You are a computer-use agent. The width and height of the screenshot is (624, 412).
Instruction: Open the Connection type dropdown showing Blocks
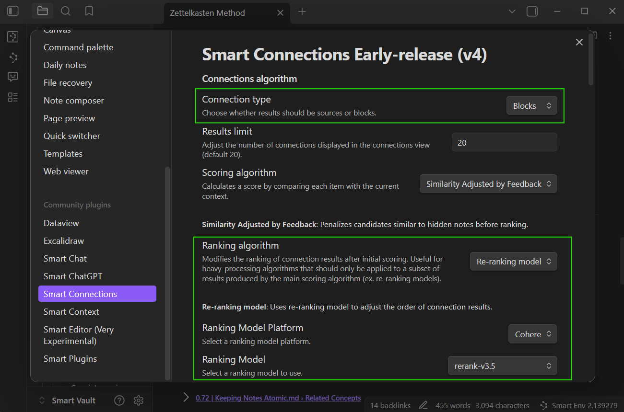click(x=531, y=106)
